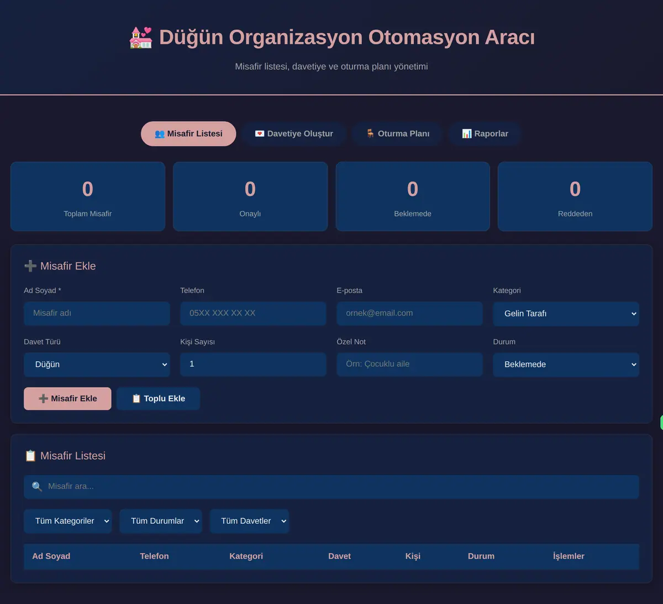Click the Beklemede stat card

(x=413, y=196)
